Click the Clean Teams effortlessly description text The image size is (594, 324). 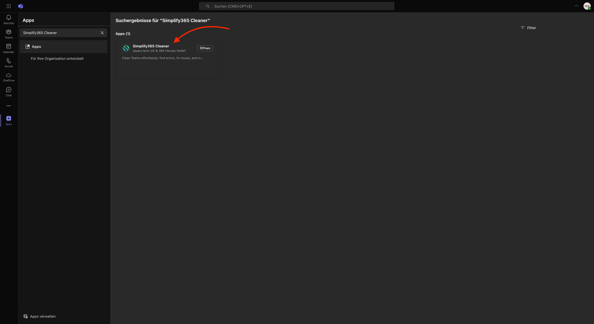(x=162, y=58)
